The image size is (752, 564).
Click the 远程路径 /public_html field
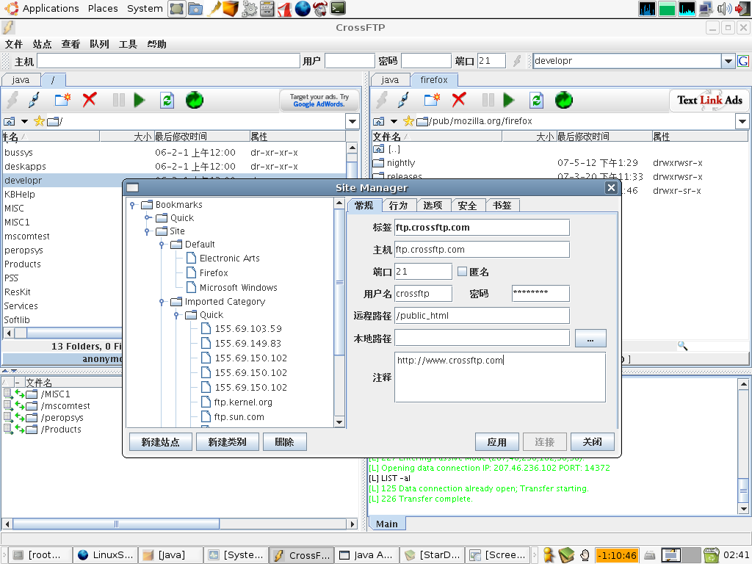pos(482,316)
